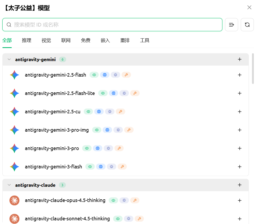Click the vision eye badge on antigravity-claude-sonnet-4.5-thinking
257x224 pixels.
(118, 219)
